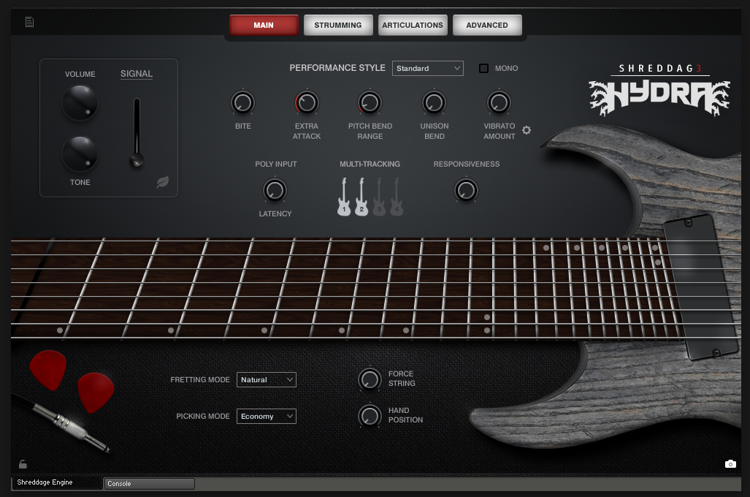Turn the UNISON BEND knob
Screen dimensions: 750x497
434,103
